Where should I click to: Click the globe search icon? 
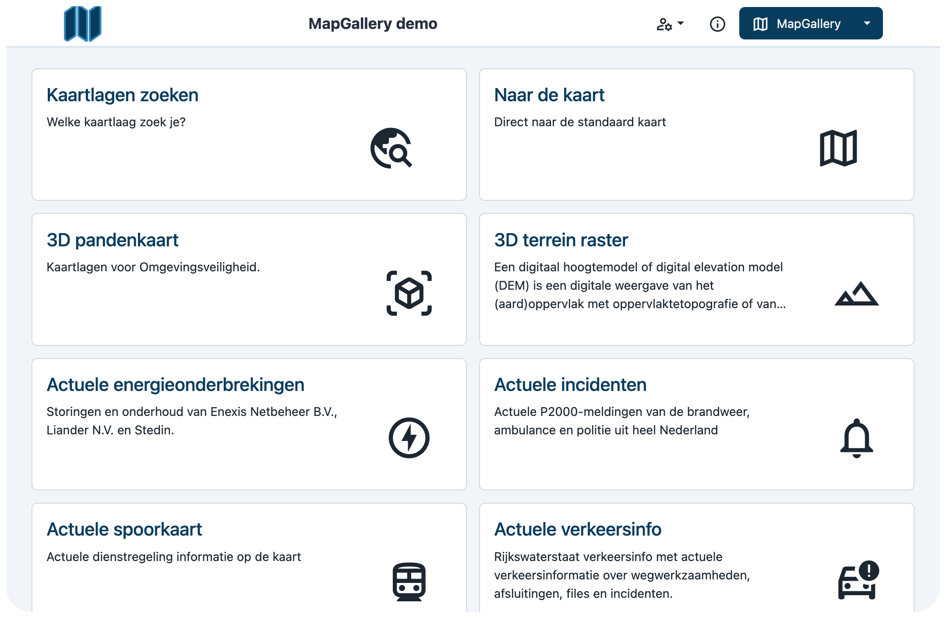tap(391, 148)
